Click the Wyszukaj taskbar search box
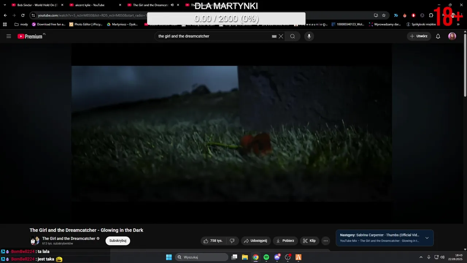This screenshot has height=263, width=467. pos(202,257)
